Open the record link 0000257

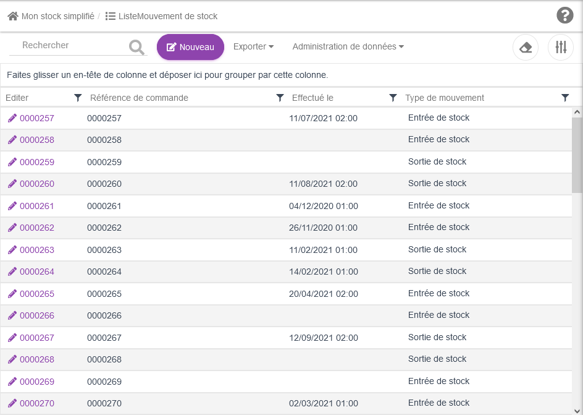37,118
